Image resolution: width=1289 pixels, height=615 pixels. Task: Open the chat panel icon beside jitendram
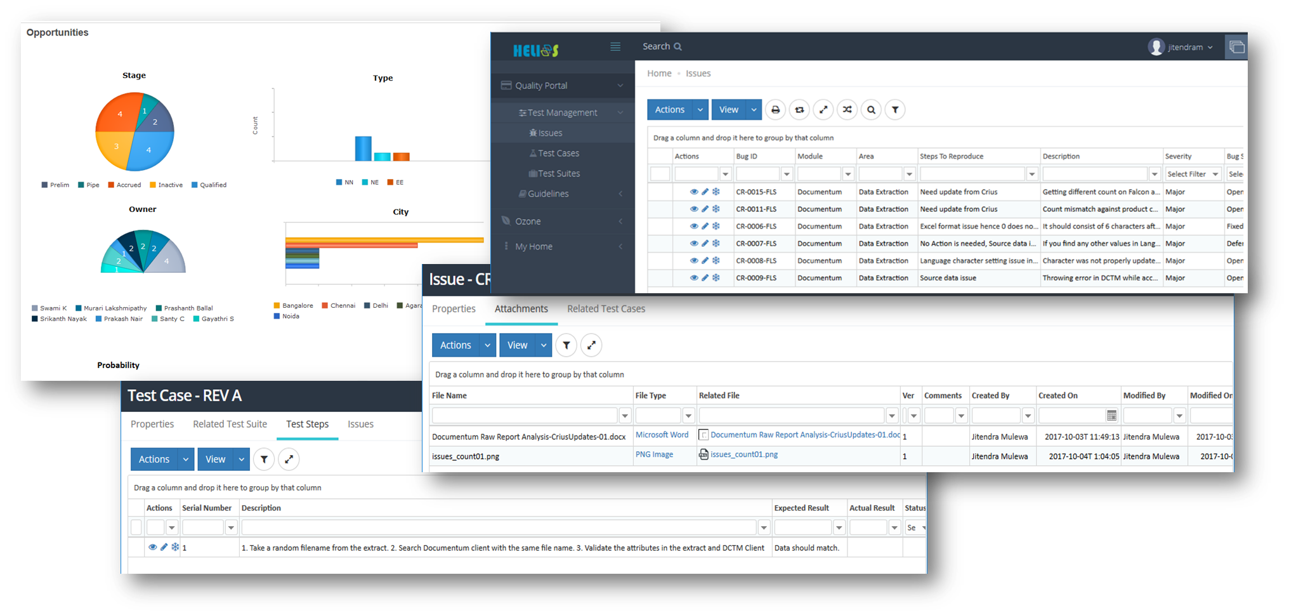(x=1236, y=47)
